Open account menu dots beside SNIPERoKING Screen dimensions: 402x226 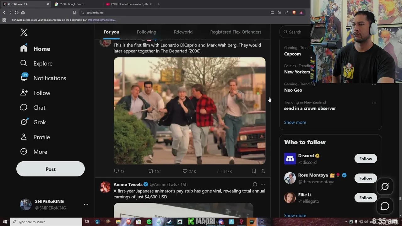coord(86,204)
